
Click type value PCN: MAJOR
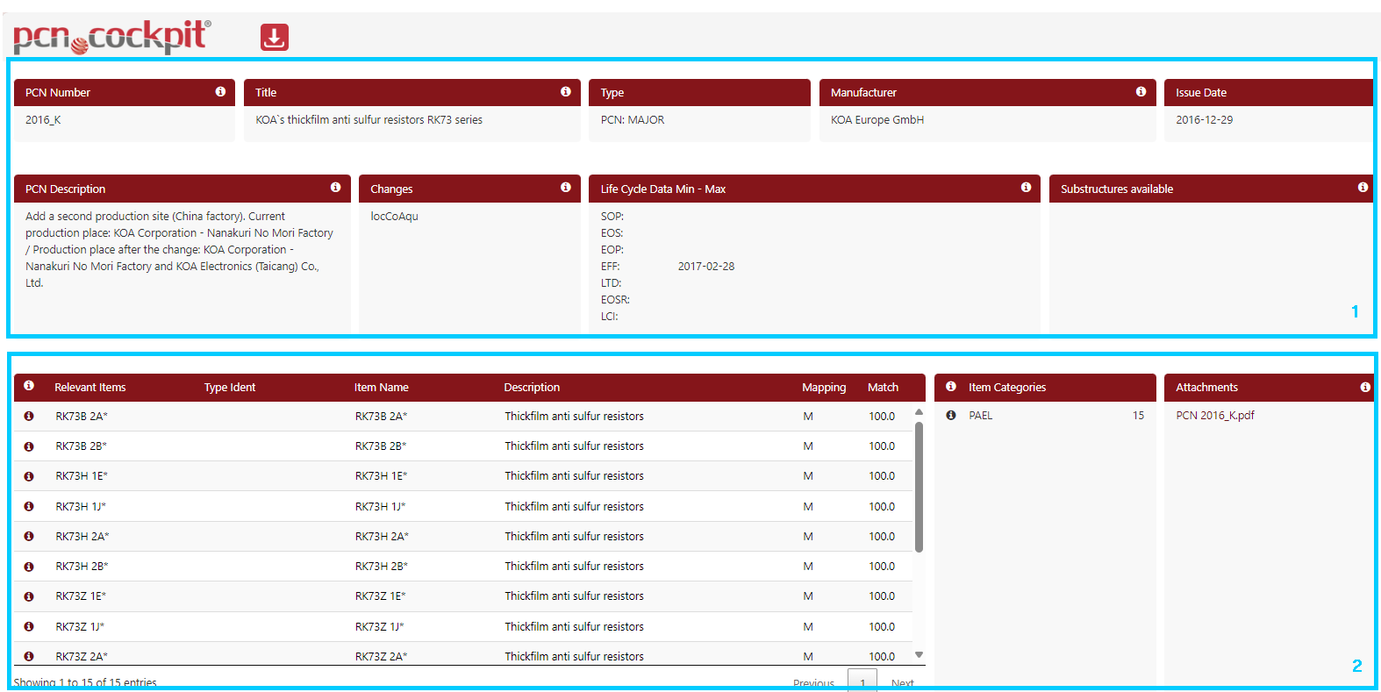tap(633, 119)
